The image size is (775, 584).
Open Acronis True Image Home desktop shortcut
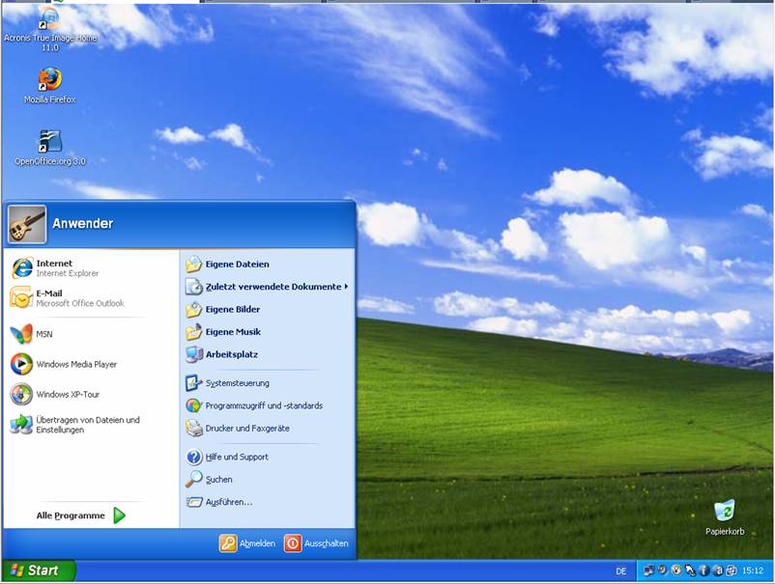(50, 30)
